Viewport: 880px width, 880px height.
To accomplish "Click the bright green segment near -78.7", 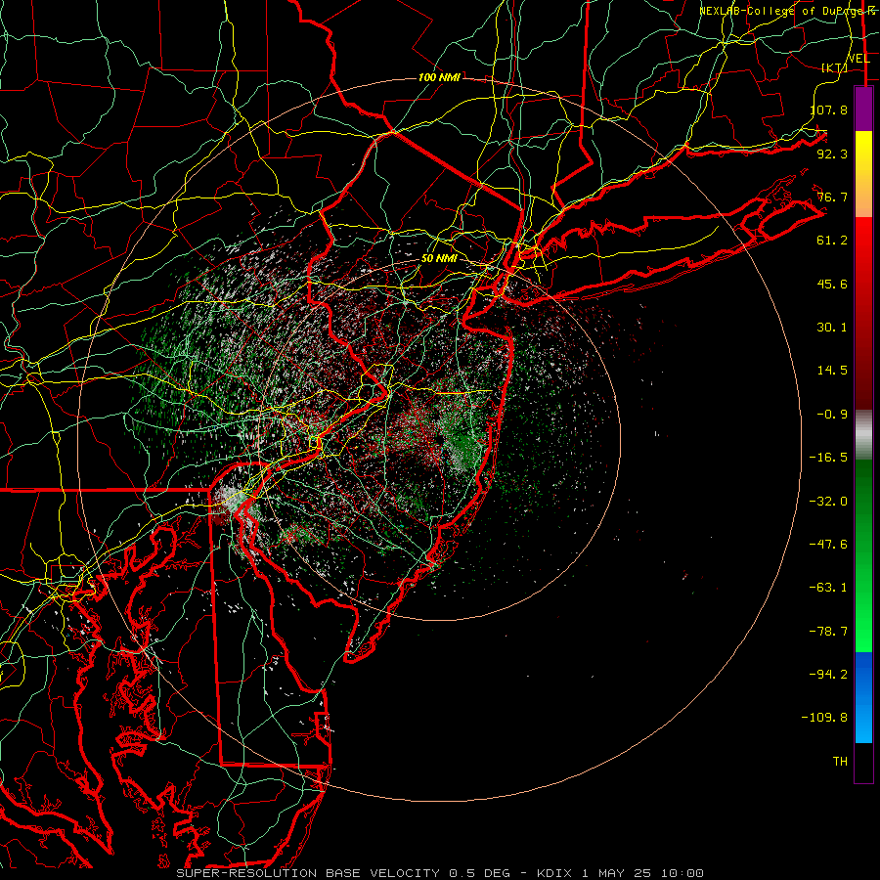I will pyautogui.click(x=863, y=632).
